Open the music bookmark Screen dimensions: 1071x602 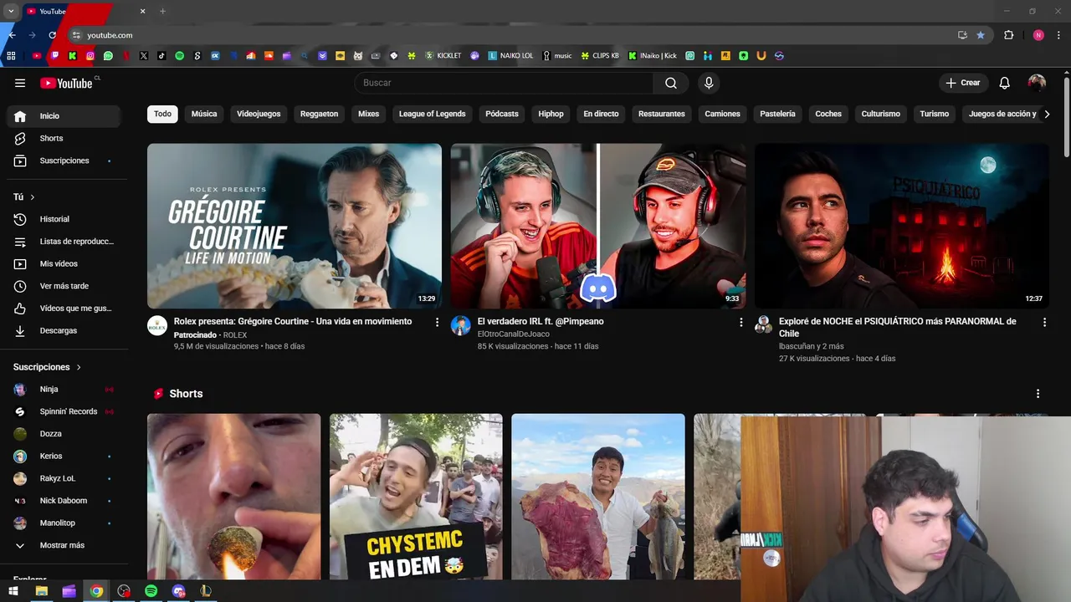click(x=557, y=56)
